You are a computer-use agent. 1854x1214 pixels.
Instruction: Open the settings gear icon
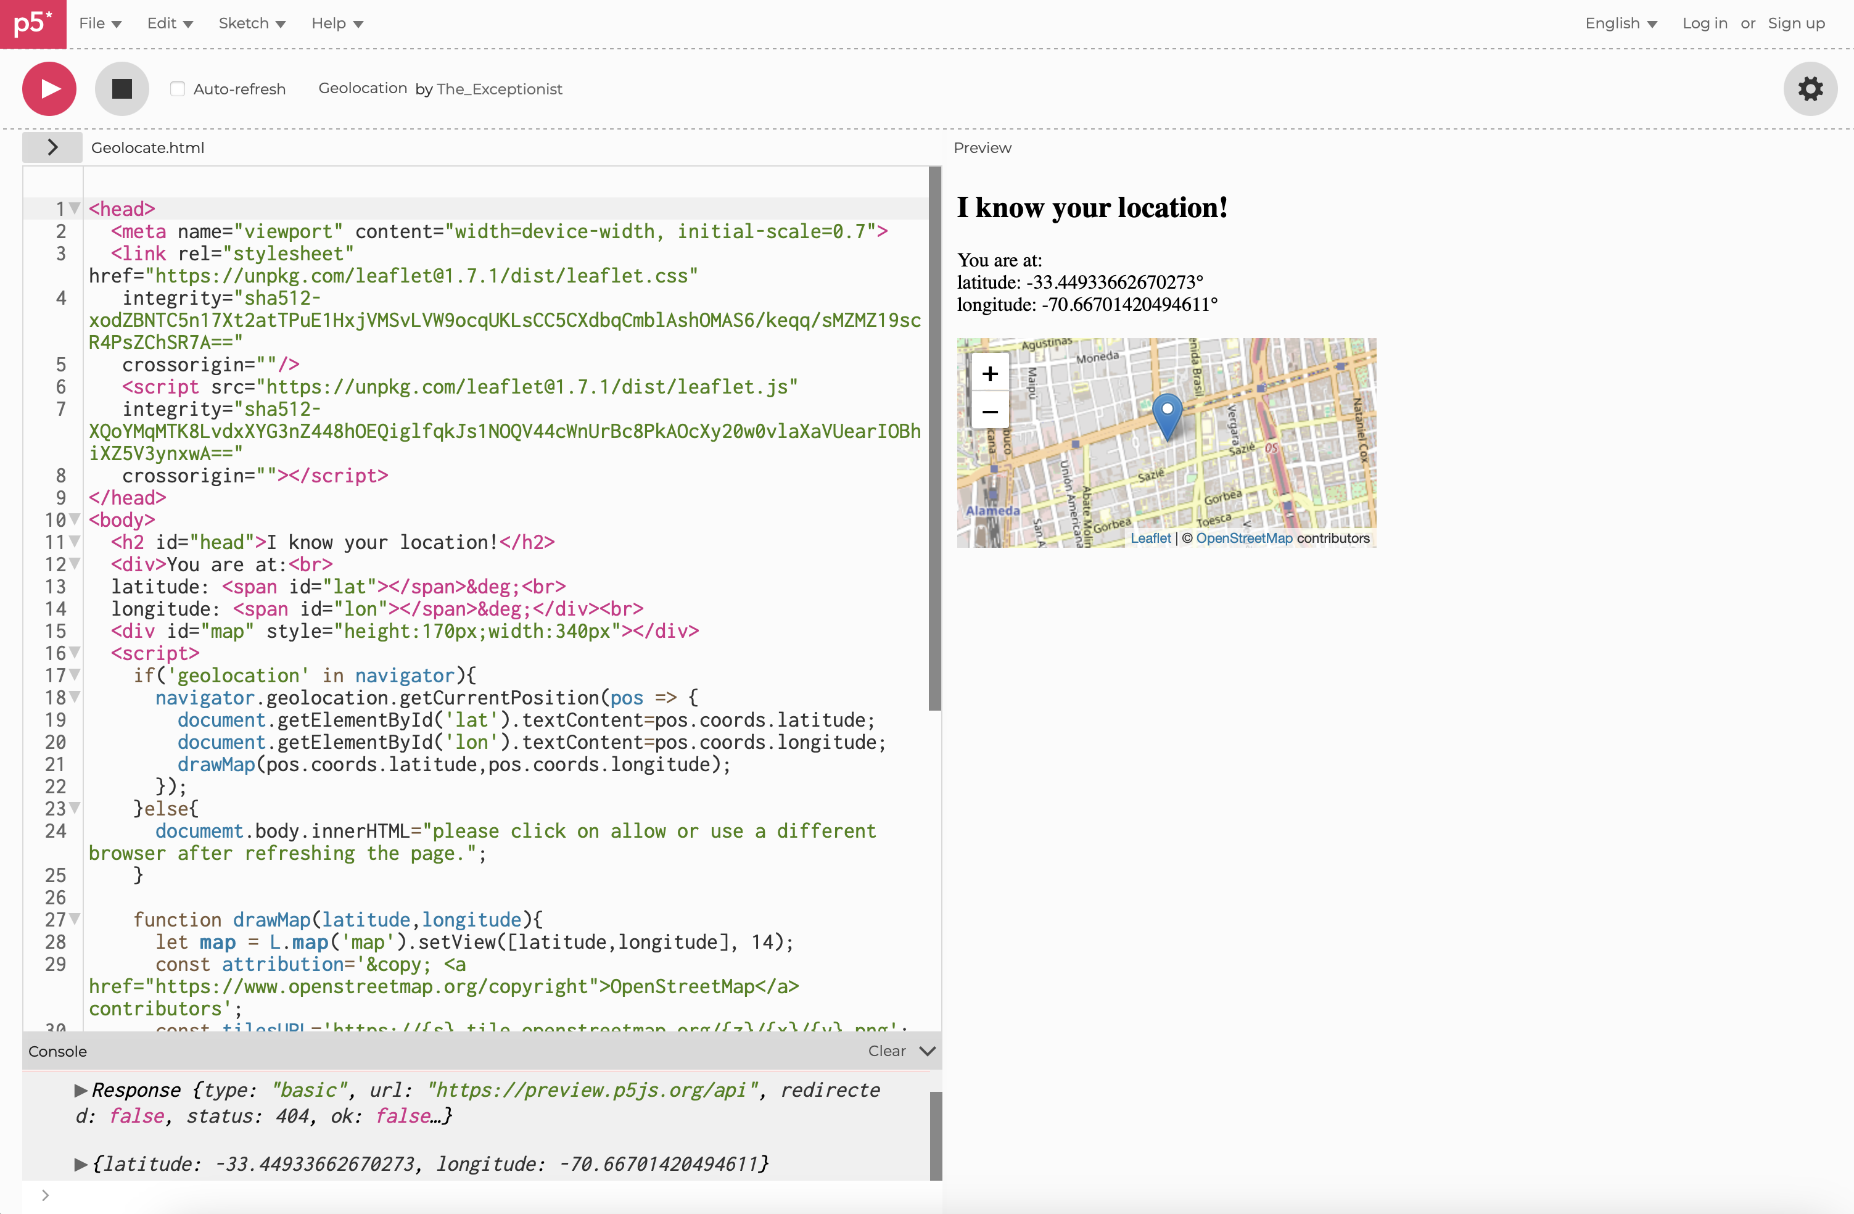point(1810,89)
